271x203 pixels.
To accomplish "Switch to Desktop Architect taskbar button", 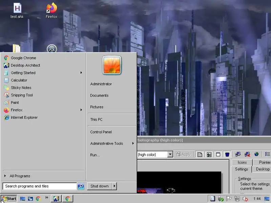I will point(56,199).
